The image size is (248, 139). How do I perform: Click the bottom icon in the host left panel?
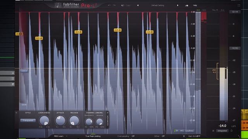(13, 84)
